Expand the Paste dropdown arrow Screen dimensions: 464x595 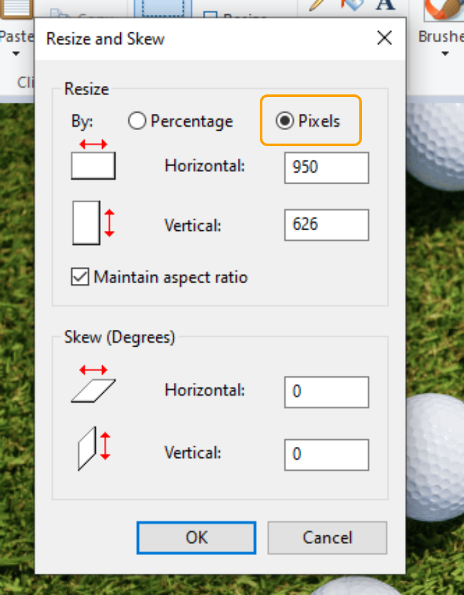click(16, 53)
